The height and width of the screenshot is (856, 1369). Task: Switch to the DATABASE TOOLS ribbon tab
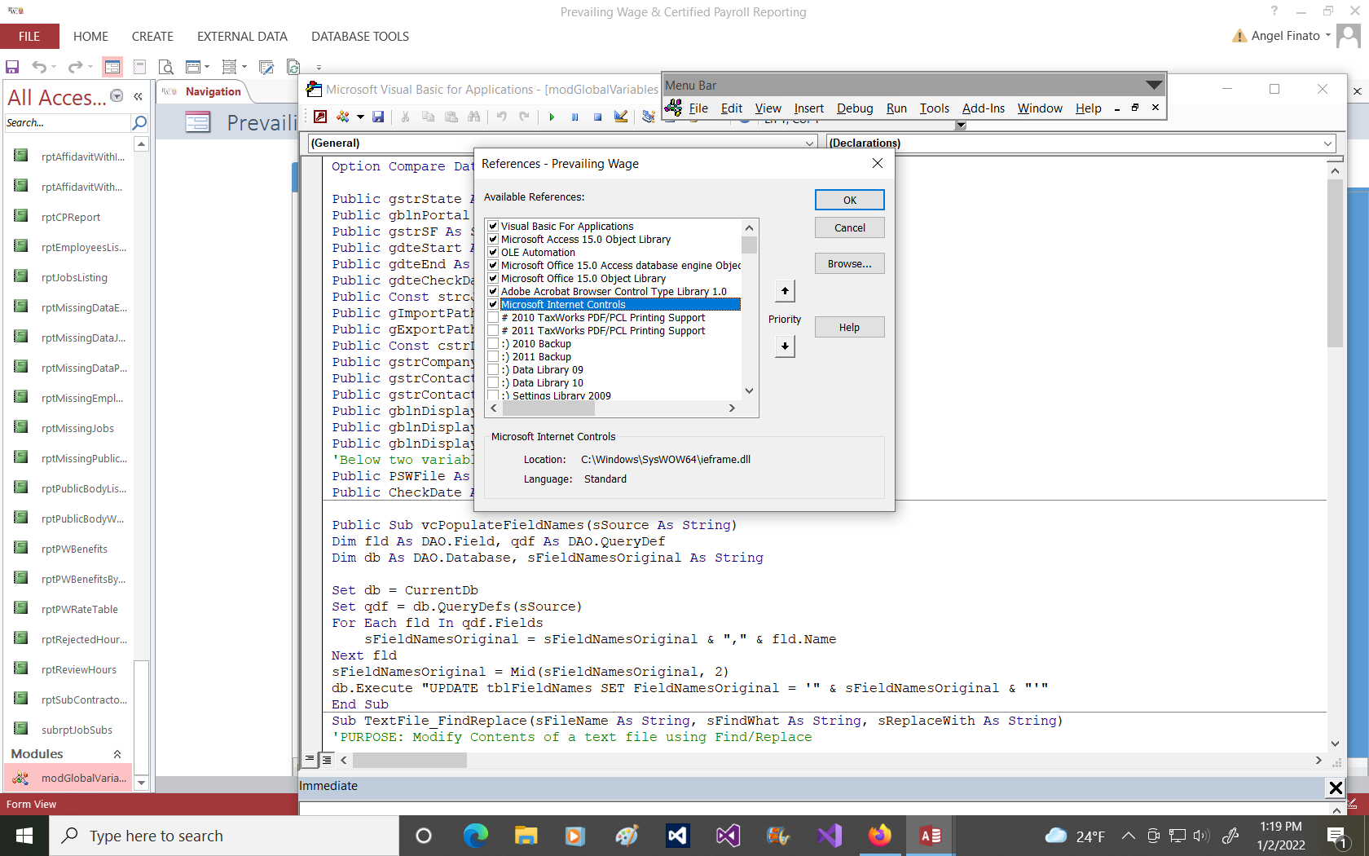pyautogui.click(x=359, y=37)
